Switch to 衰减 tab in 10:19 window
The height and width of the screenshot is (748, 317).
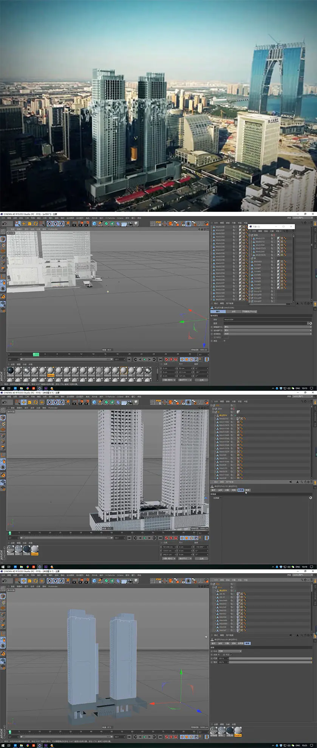point(247,490)
